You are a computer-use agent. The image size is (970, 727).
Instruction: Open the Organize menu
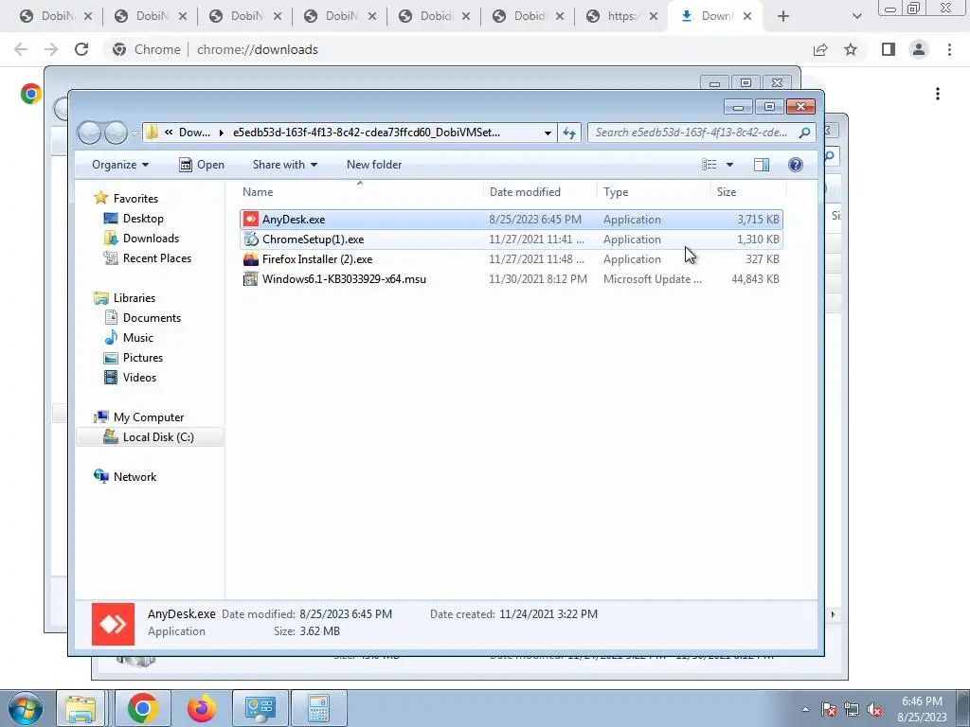coord(120,165)
